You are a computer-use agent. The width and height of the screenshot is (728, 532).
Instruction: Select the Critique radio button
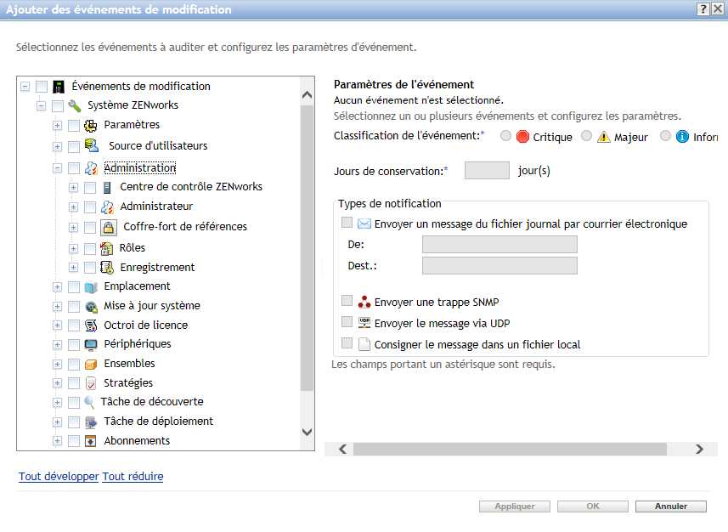[x=505, y=136]
